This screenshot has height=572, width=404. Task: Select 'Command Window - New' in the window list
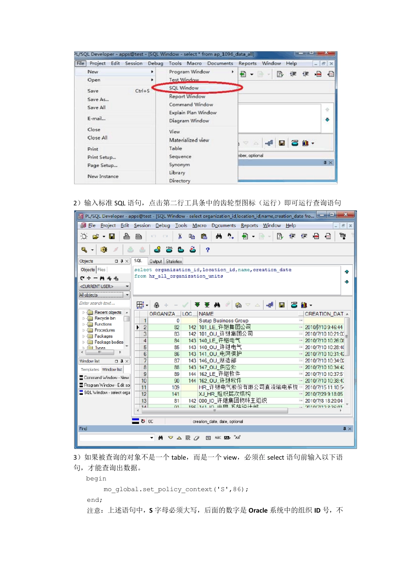[x=105, y=378]
